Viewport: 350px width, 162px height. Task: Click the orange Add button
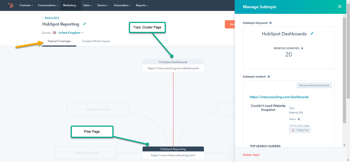[x=230, y=24]
